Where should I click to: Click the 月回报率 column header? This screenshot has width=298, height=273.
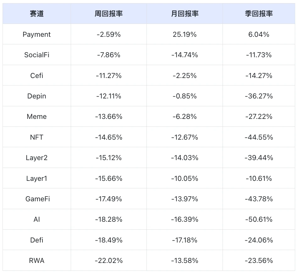point(185,14)
